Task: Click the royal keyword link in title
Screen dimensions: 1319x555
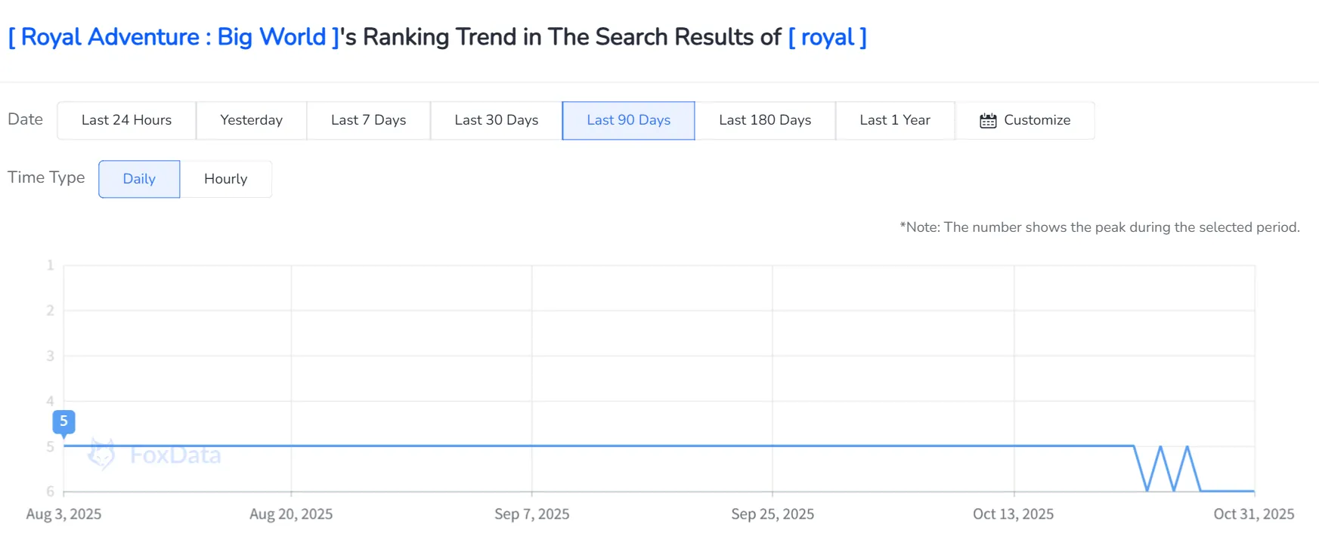Action: pyautogui.click(x=827, y=37)
